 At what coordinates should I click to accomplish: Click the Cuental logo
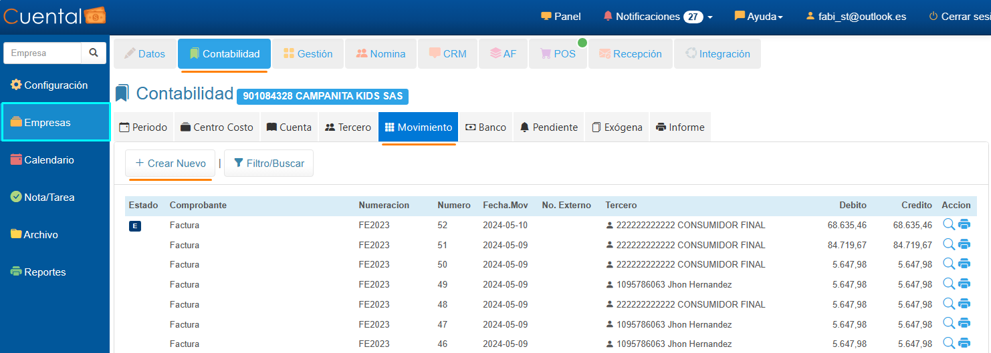pos(54,16)
